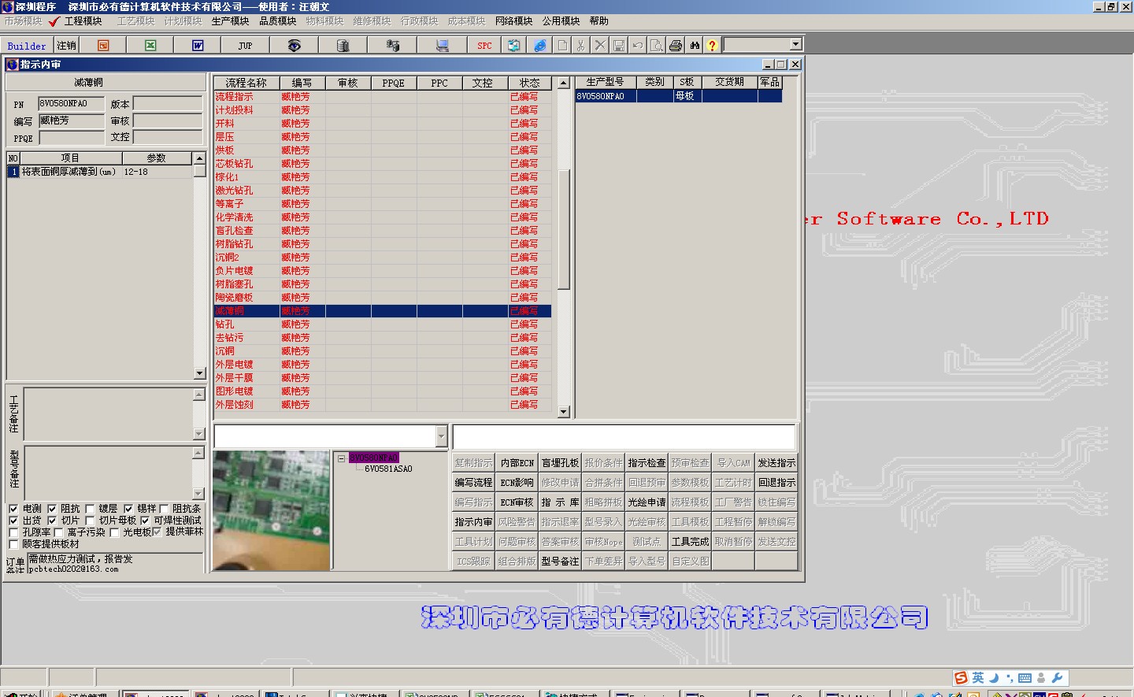Screen dimensions: 1134x697
Task: Click the single computer toolbar icon
Action: click(442, 46)
